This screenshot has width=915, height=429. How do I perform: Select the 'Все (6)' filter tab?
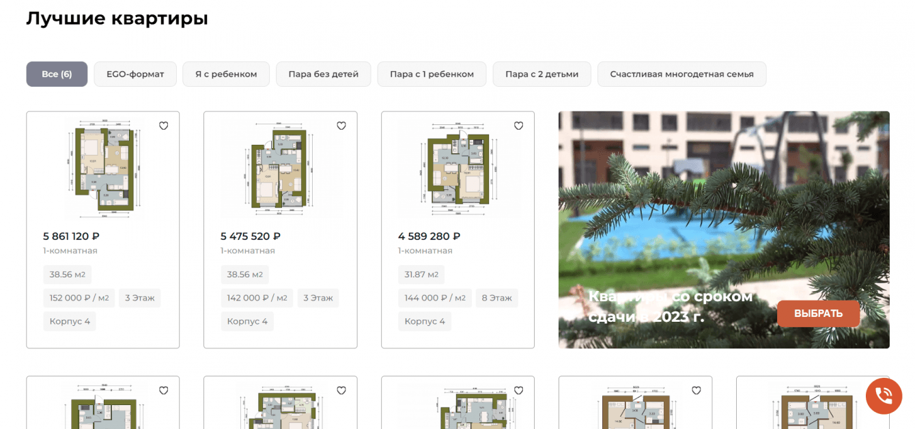click(57, 74)
